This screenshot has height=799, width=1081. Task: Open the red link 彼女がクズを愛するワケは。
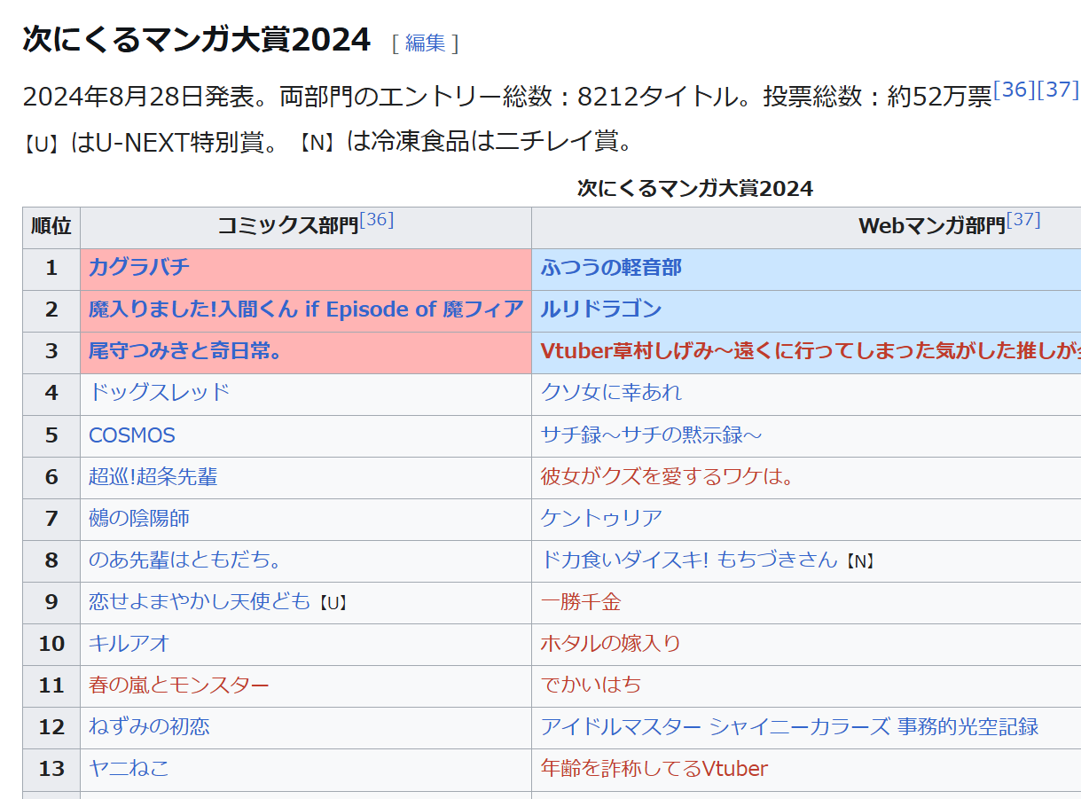(668, 477)
